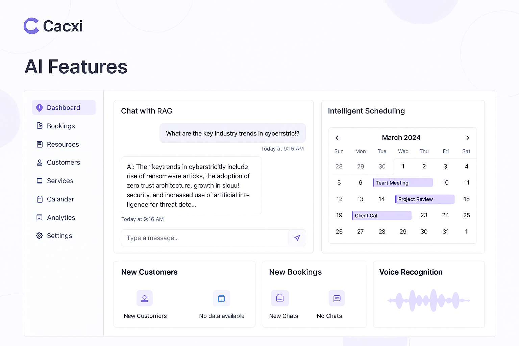519x346 pixels.
Task: Click the AI response chat bubble
Action: pos(192,186)
